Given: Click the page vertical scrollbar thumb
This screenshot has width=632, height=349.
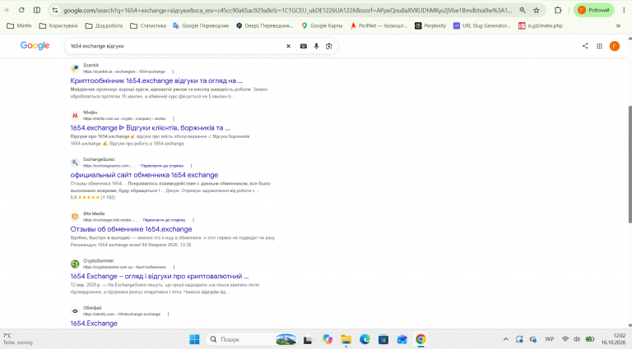Looking at the screenshot, I should (x=630, y=164).
